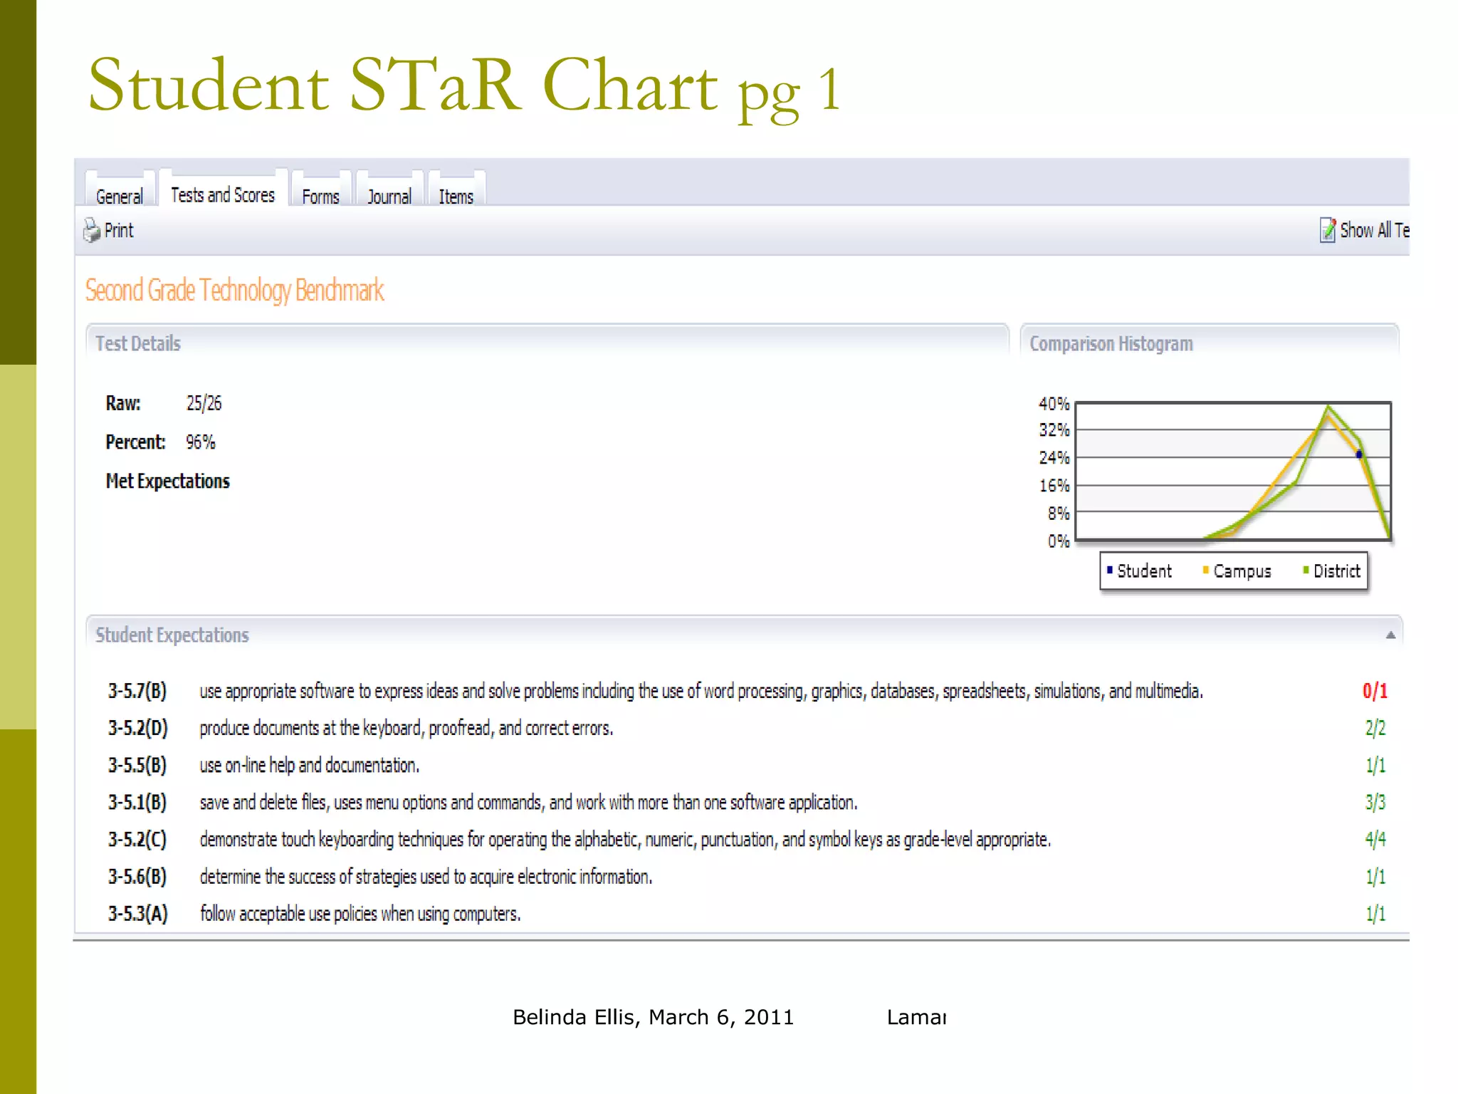Viewport: 1458px width, 1094px height.
Task: Click the blue Student legend swatch
Action: [1109, 570]
